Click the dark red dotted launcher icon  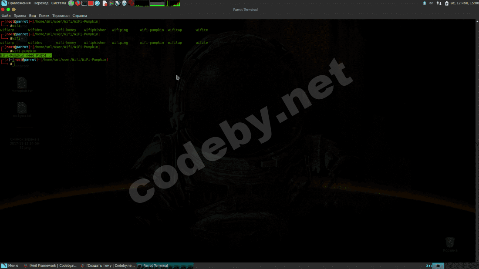131,3
